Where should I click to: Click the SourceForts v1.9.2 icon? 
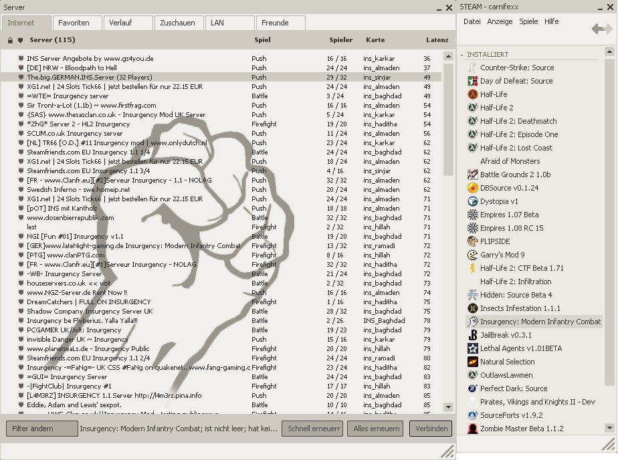click(x=472, y=415)
